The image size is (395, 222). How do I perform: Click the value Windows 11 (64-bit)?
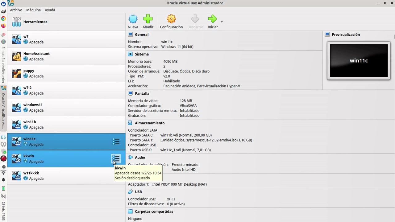tap(177, 47)
